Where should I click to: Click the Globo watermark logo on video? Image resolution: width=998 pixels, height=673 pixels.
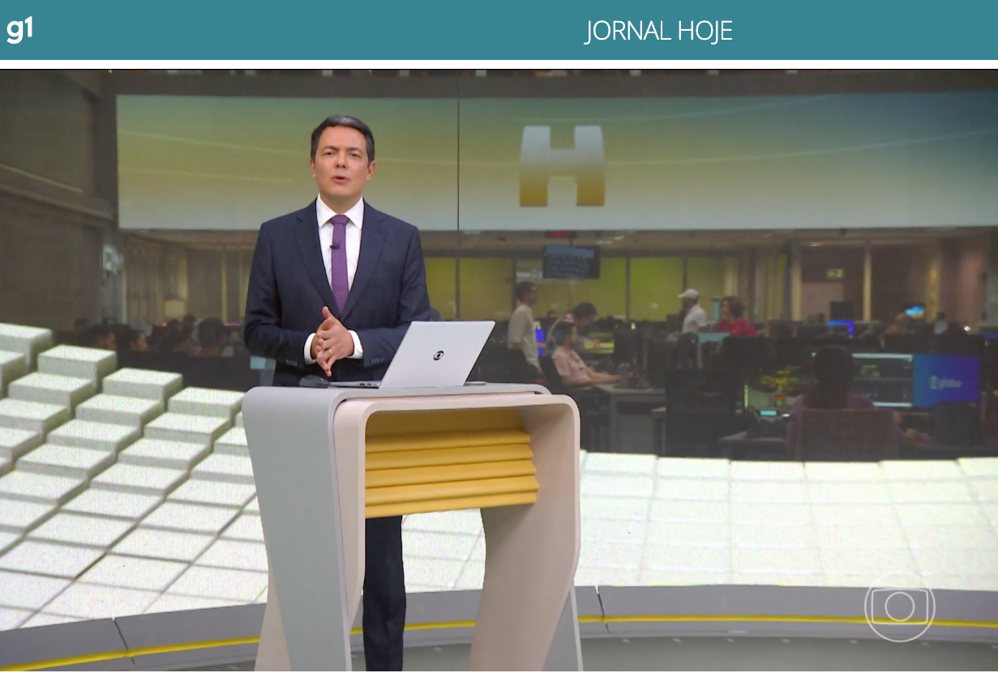click(899, 607)
